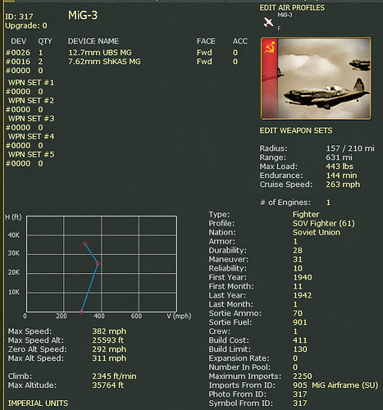The image size is (383, 410).
Task: Click the MiG-3 aircraft symbol icon
Action: coord(268,22)
